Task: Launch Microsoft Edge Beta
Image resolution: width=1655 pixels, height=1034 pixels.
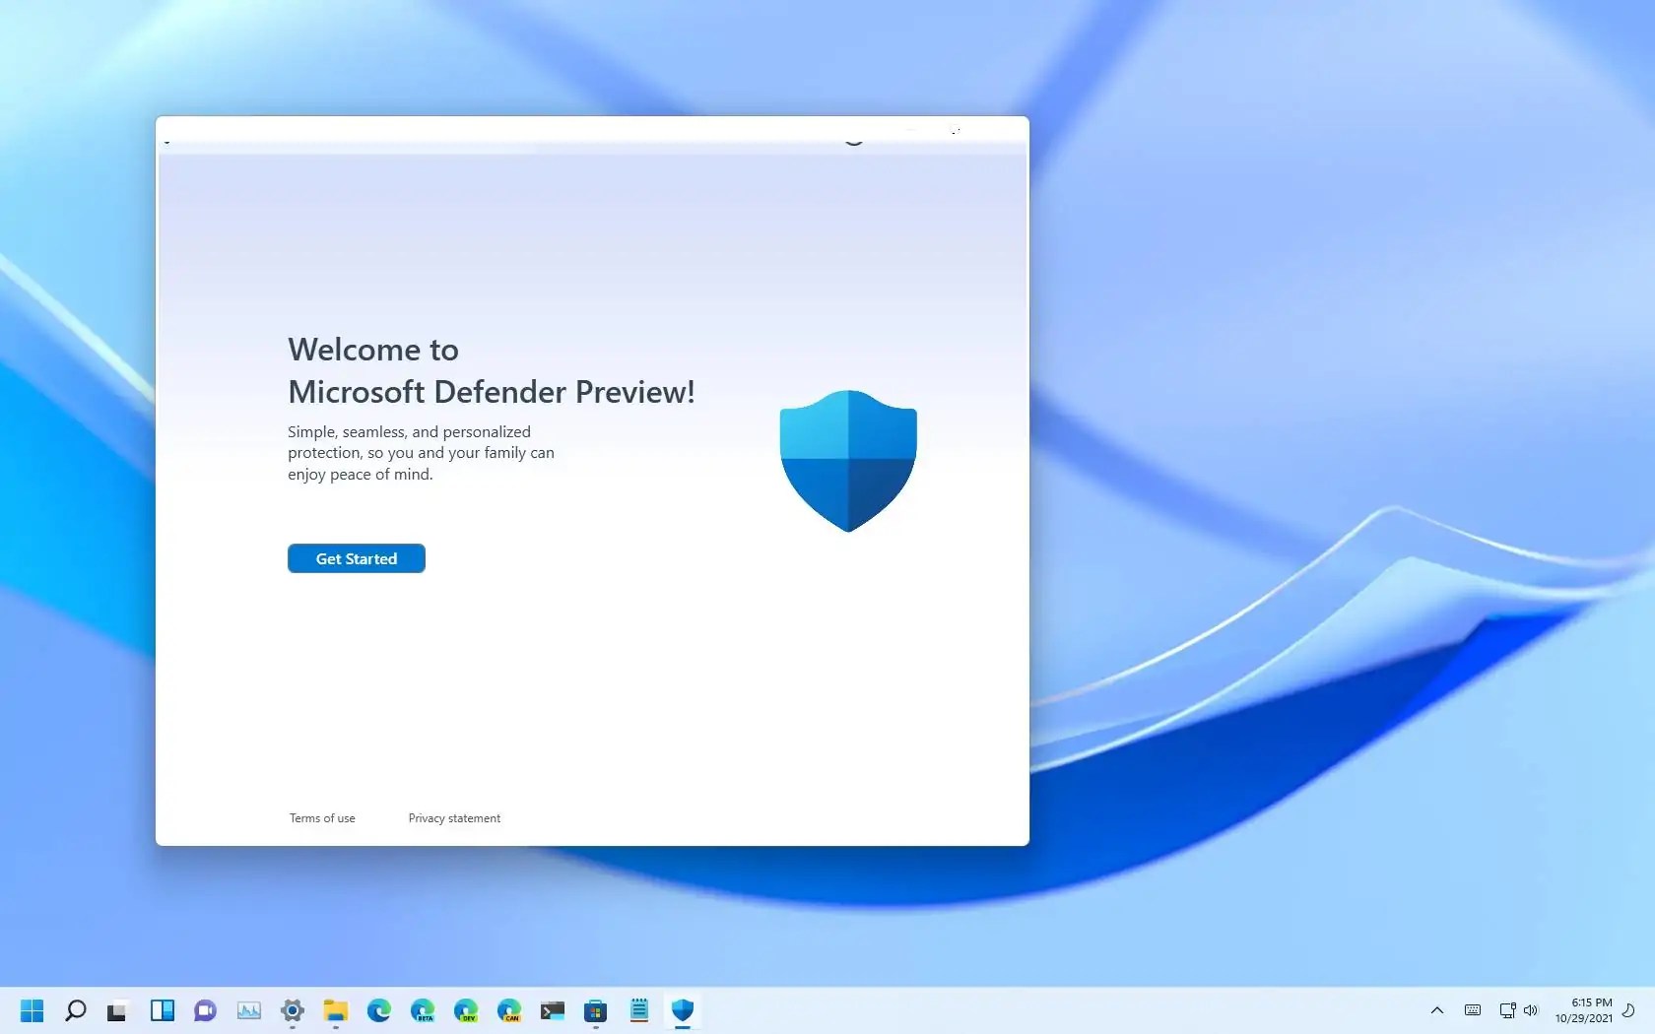Action: click(422, 1010)
